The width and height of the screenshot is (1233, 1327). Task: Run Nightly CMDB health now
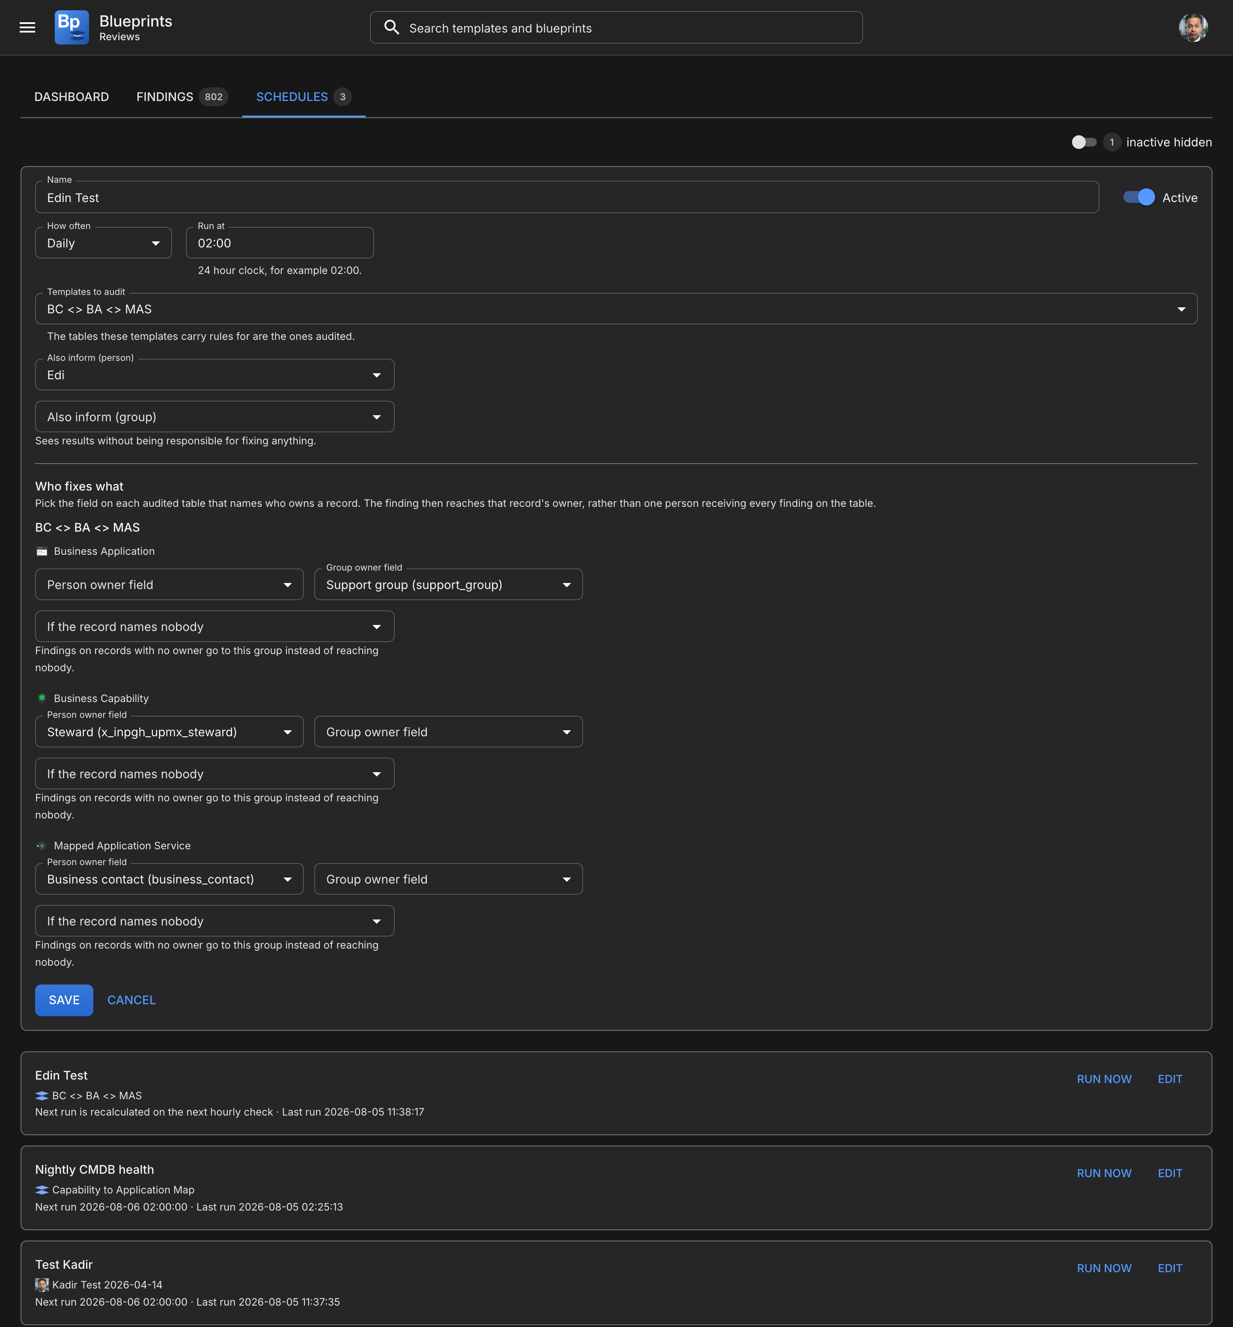coord(1104,1173)
